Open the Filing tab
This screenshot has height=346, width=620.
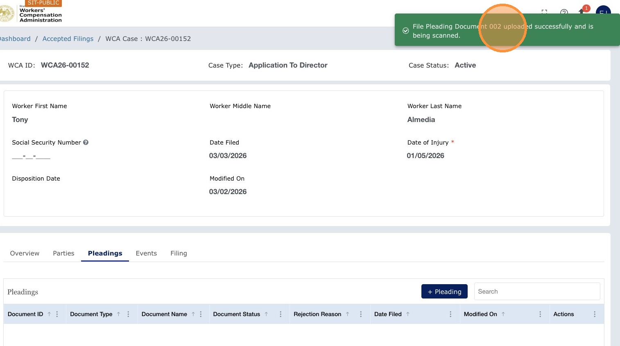(x=179, y=253)
